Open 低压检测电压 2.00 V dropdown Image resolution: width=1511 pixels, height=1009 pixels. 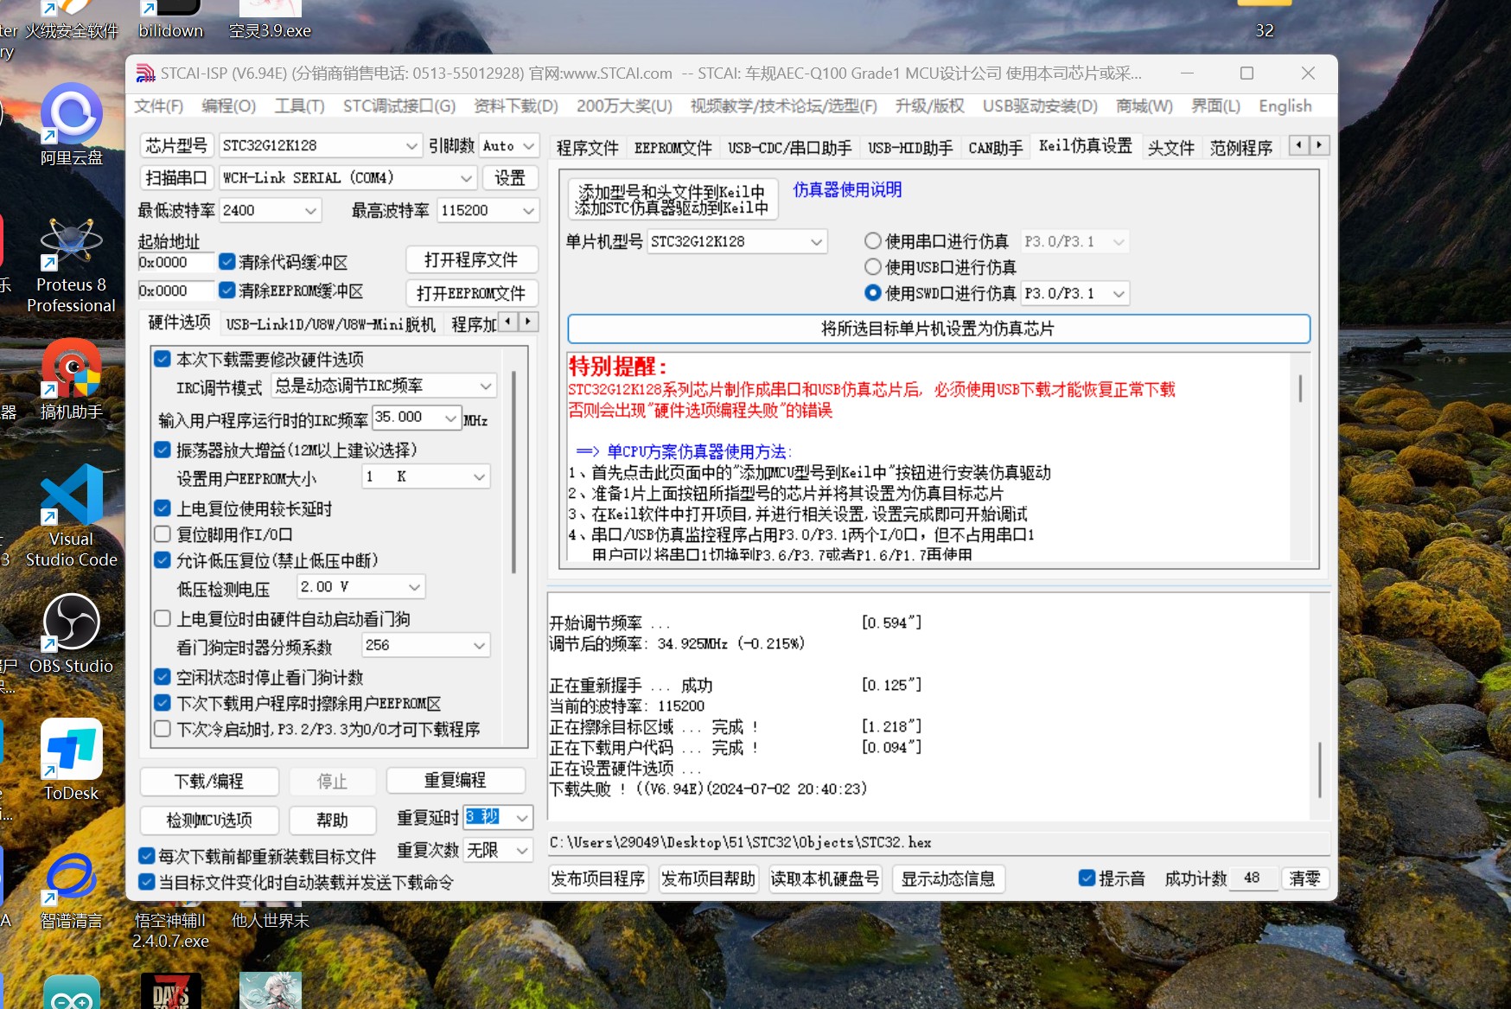click(360, 586)
